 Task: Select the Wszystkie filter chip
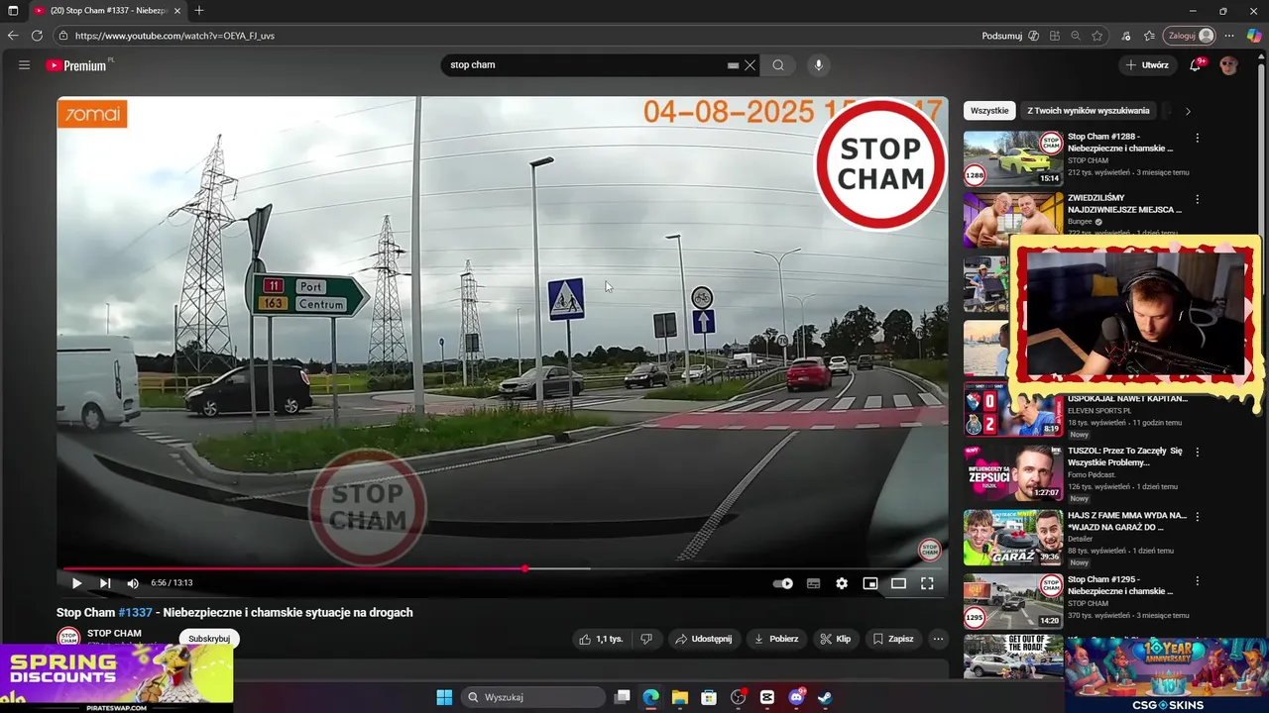tap(989, 111)
